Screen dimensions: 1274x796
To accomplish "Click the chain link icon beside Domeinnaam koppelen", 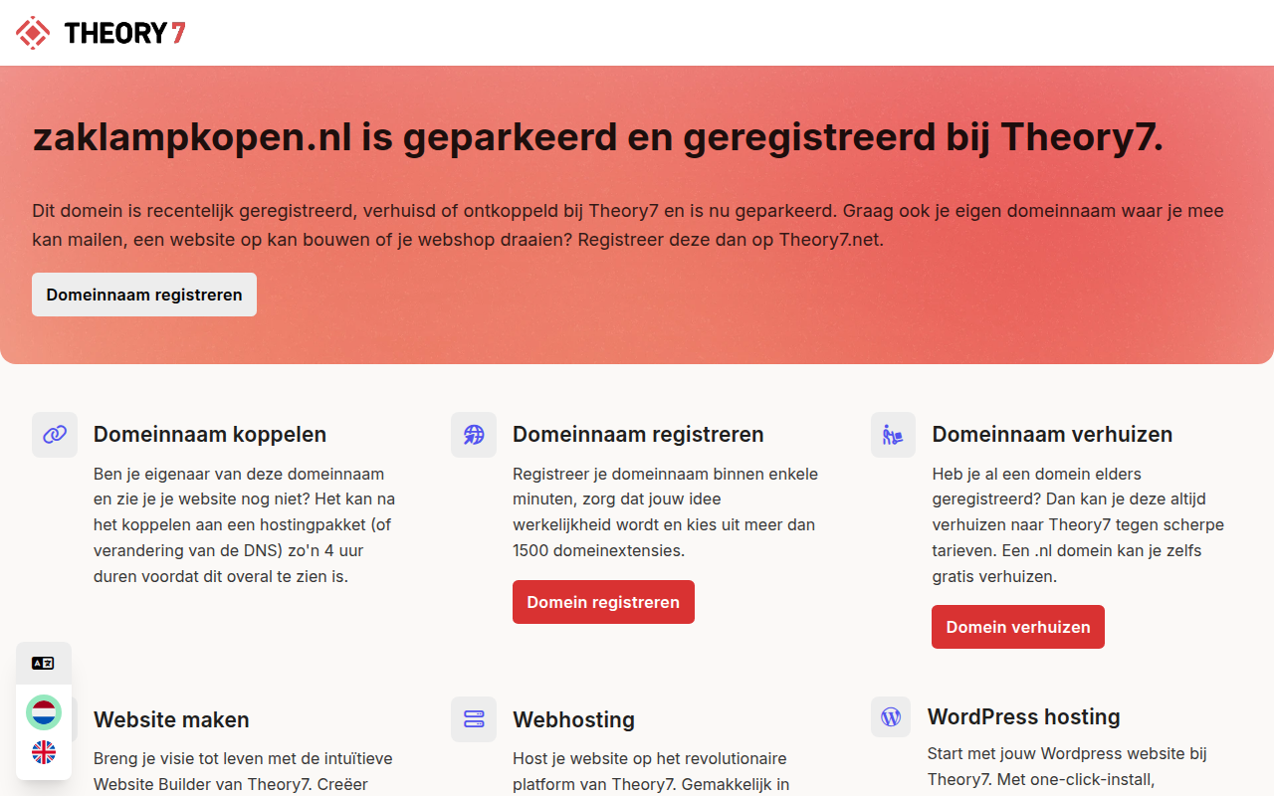I will click(55, 435).
